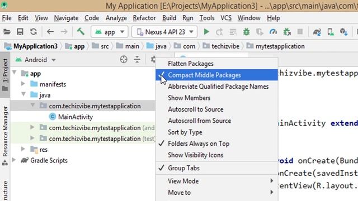This screenshot has height=201, width=358.
Task: Open the Project tool window tab
Action: tap(5, 75)
